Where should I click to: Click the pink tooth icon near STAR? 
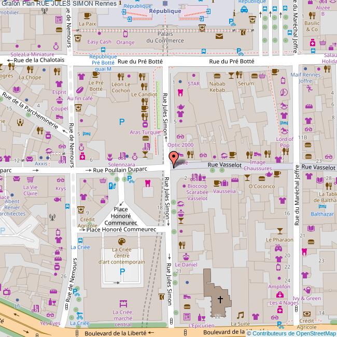click(x=180, y=92)
